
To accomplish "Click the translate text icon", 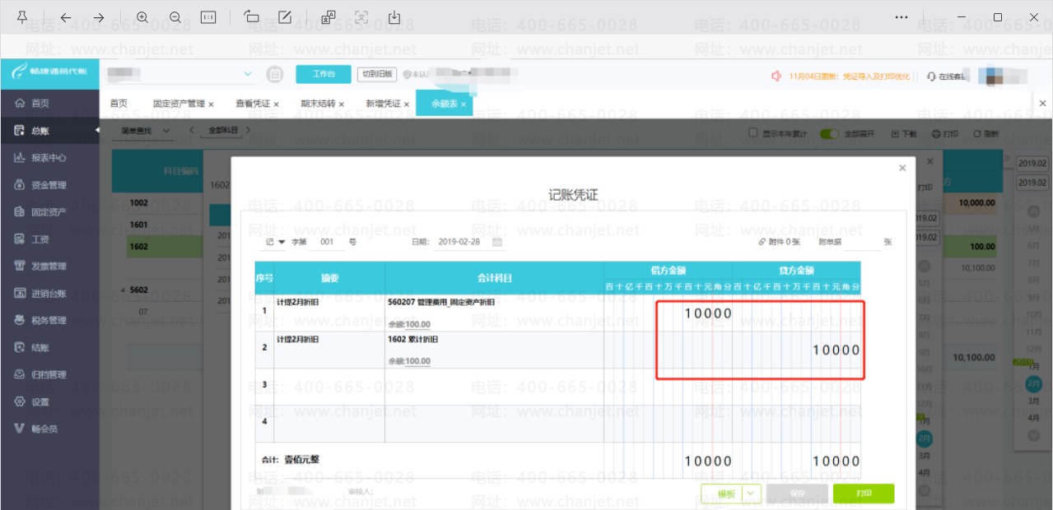I will tap(328, 17).
